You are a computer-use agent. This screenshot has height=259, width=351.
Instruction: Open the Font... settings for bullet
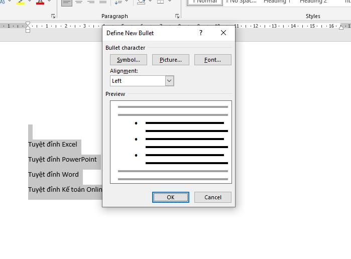point(213,60)
